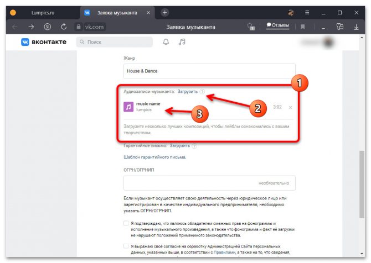Maximize the browser window
The width and height of the screenshot is (371, 263).
click(339, 13)
